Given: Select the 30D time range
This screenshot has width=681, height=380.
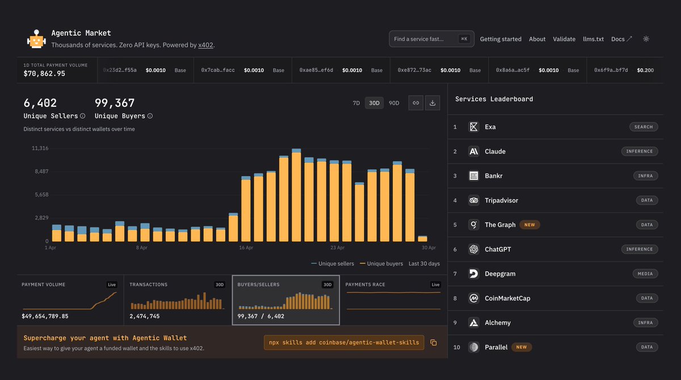Looking at the screenshot, I should pyautogui.click(x=374, y=103).
